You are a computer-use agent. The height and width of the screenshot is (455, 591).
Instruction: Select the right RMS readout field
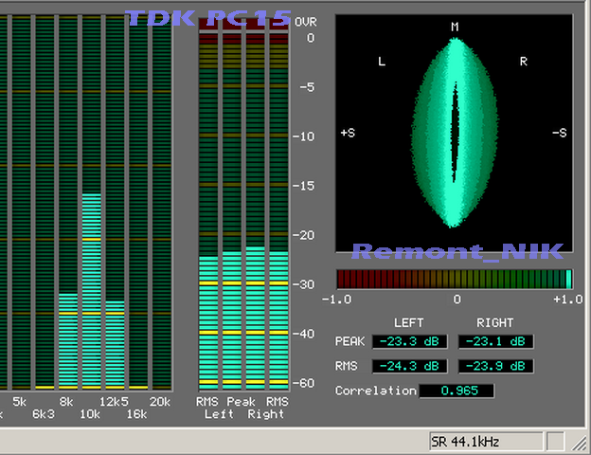click(x=495, y=366)
